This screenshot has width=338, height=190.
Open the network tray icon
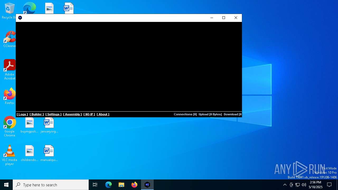[x=298, y=185]
